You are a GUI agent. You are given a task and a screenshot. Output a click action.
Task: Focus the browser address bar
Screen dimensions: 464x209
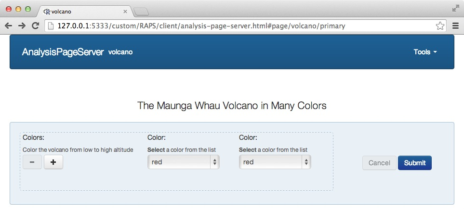click(241, 26)
